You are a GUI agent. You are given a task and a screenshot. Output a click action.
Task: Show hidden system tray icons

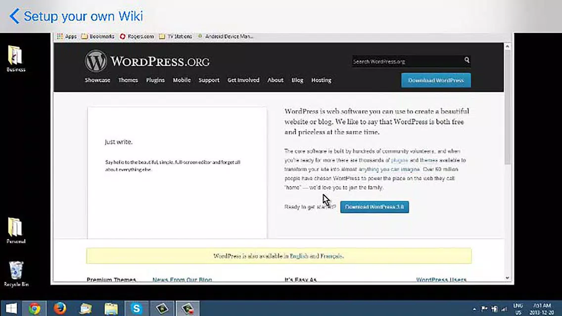(x=474, y=309)
